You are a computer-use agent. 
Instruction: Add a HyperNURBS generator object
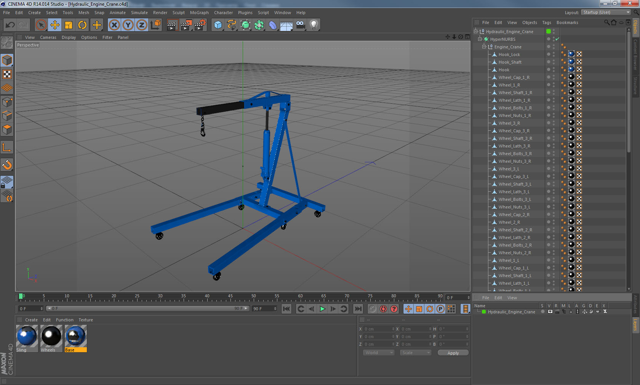245,25
